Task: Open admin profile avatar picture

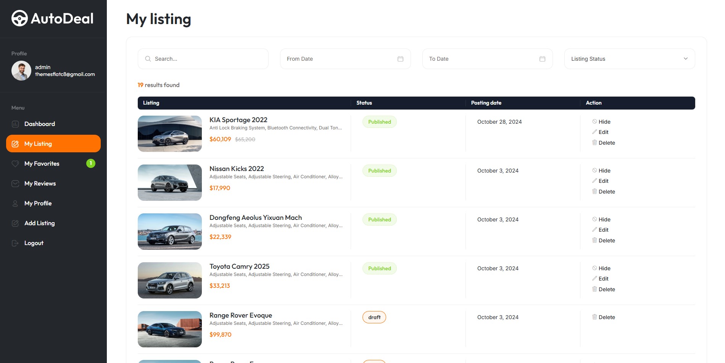Action: (x=21, y=71)
